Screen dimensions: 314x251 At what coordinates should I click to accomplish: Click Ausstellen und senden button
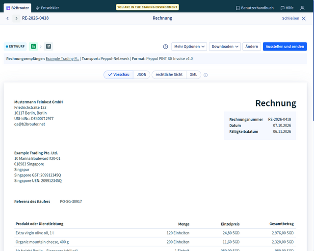pyautogui.click(x=285, y=47)
